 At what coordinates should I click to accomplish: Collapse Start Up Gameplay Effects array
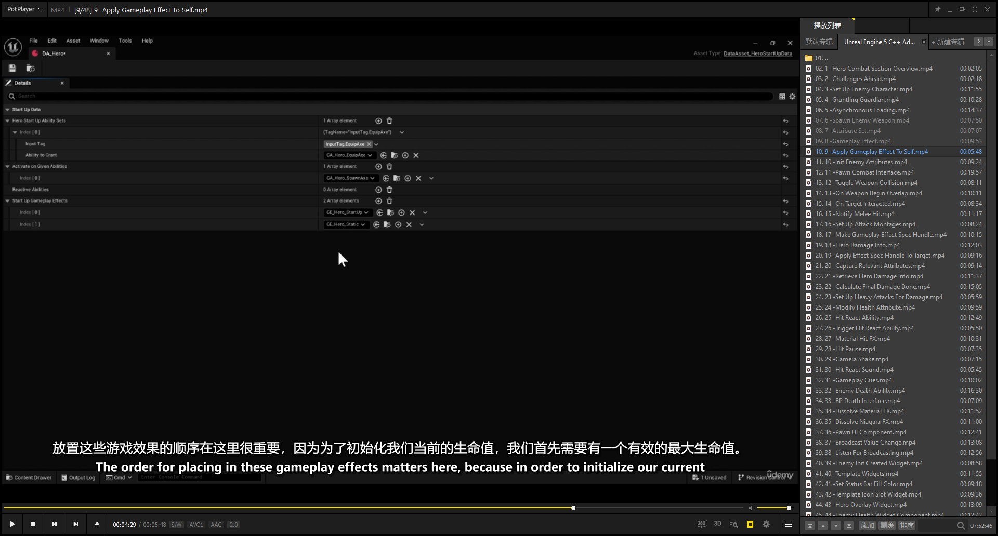[x=7, y=200]
